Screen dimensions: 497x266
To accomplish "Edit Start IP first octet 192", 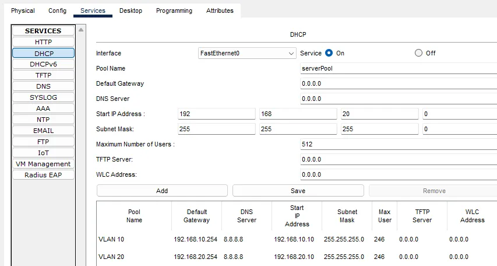I will 217,114.
